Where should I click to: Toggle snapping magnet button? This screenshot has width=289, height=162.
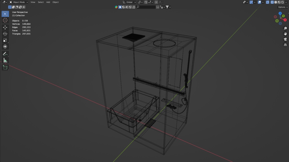pos(146,2)
